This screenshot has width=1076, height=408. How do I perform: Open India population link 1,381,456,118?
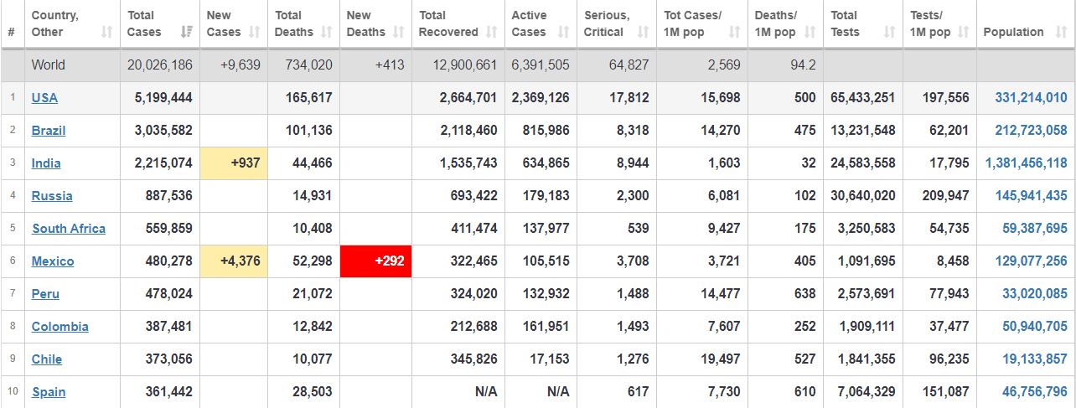point(1027,163)
